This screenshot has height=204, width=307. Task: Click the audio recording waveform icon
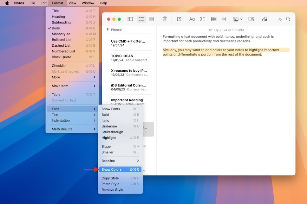click(224, 19)
